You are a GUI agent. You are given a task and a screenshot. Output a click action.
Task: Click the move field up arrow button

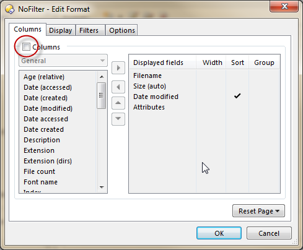118,103
